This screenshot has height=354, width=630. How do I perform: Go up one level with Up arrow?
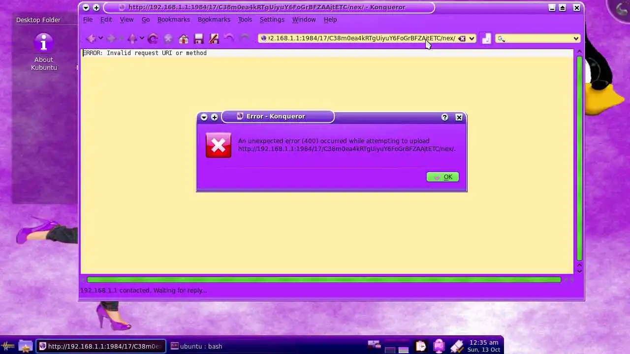pos(132,38)
